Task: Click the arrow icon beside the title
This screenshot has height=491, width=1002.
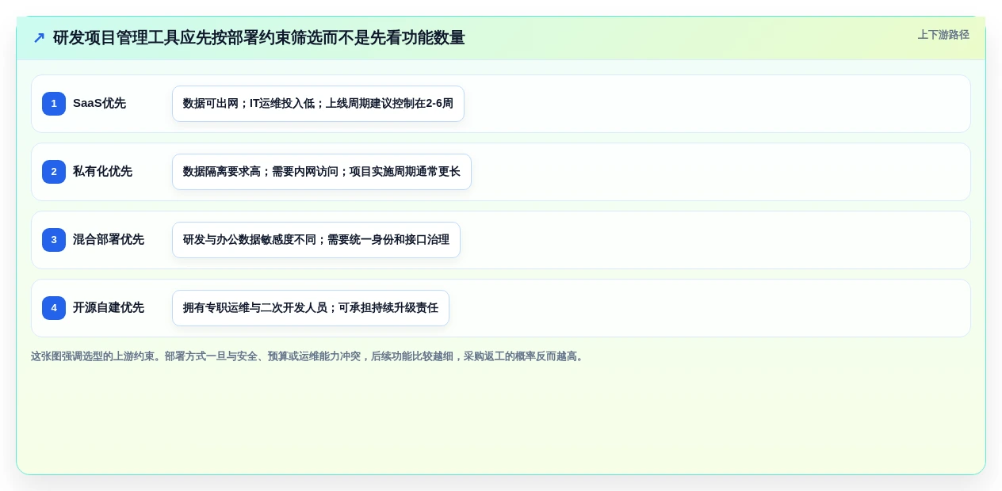Action: pos(39,38)
